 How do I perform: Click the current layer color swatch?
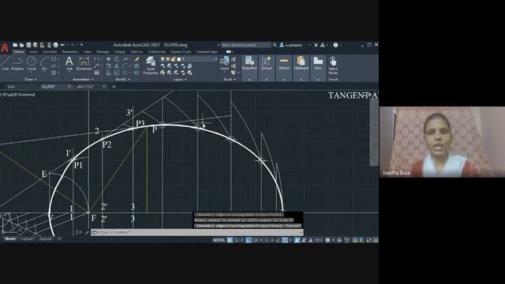[179, 59]
